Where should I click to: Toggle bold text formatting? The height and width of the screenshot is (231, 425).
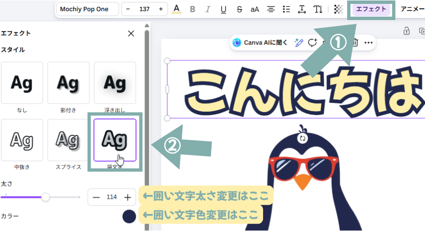click(193, 9)
